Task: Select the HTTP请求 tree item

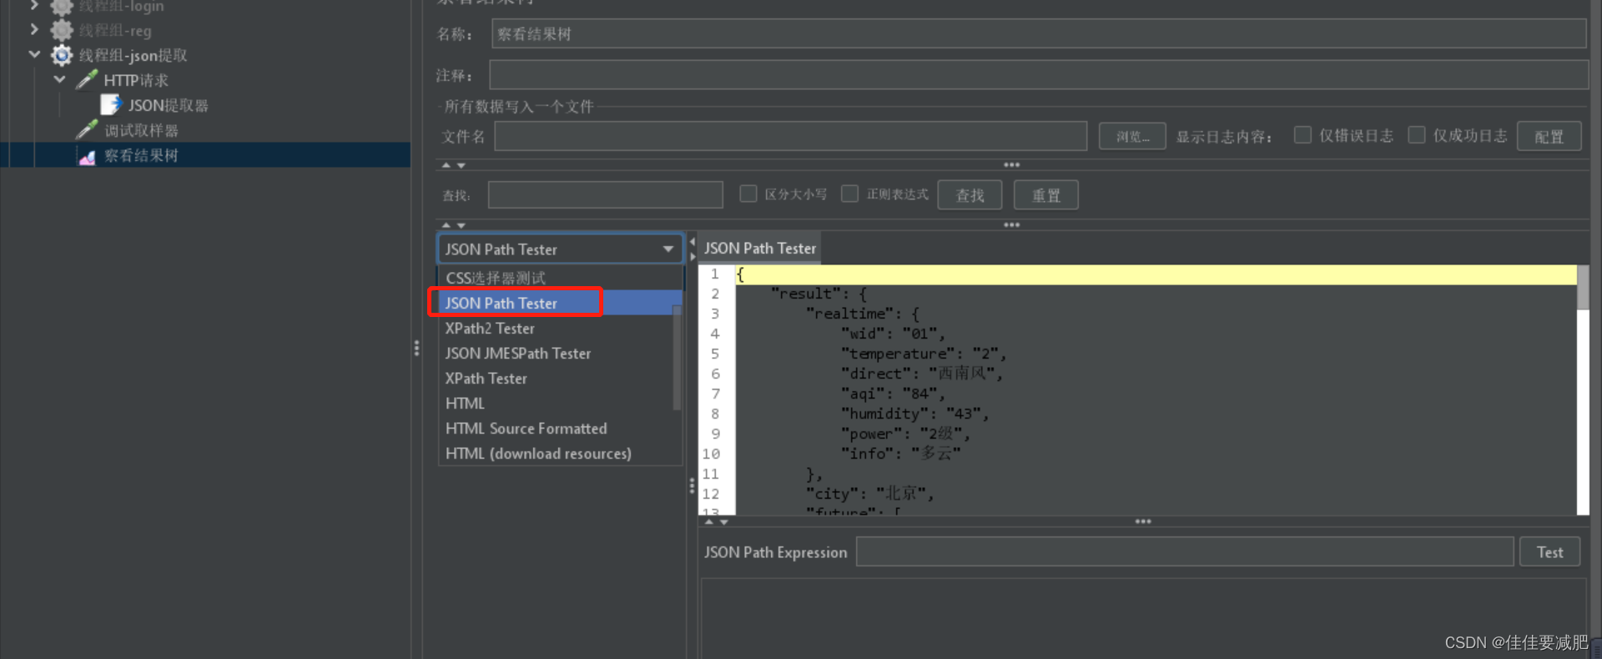Action: point(136,80)
